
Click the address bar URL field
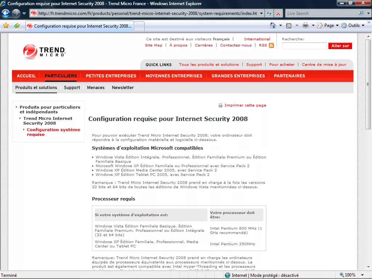[147, 13]
